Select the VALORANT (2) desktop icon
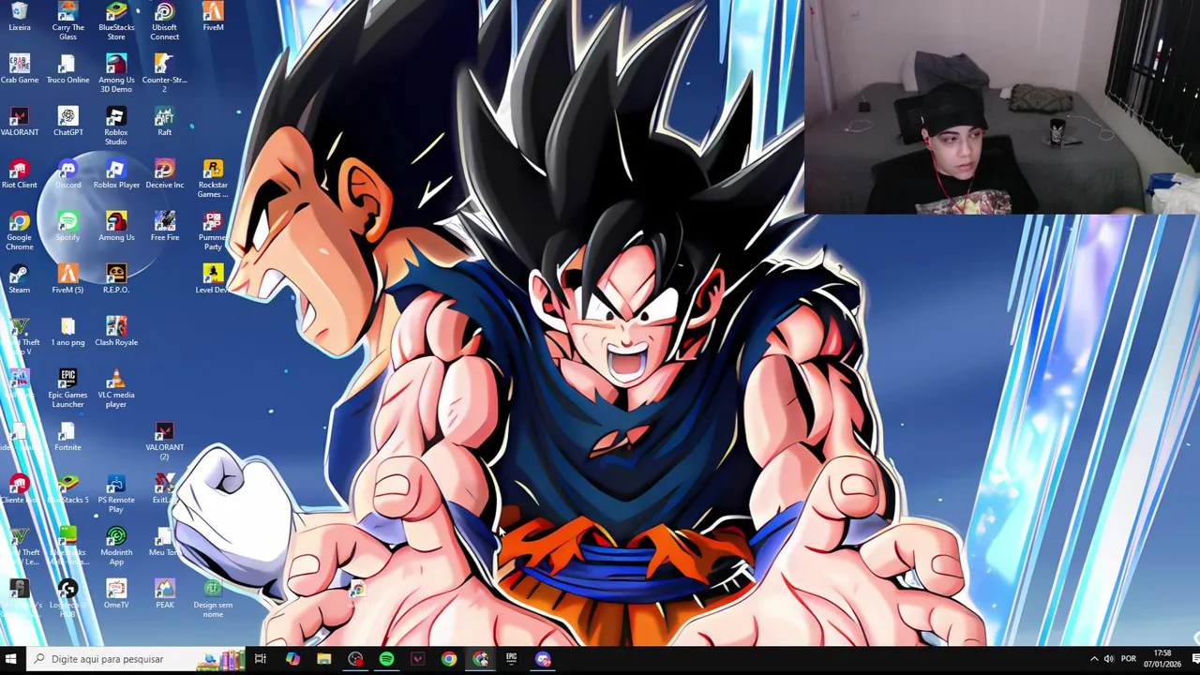 164,441
